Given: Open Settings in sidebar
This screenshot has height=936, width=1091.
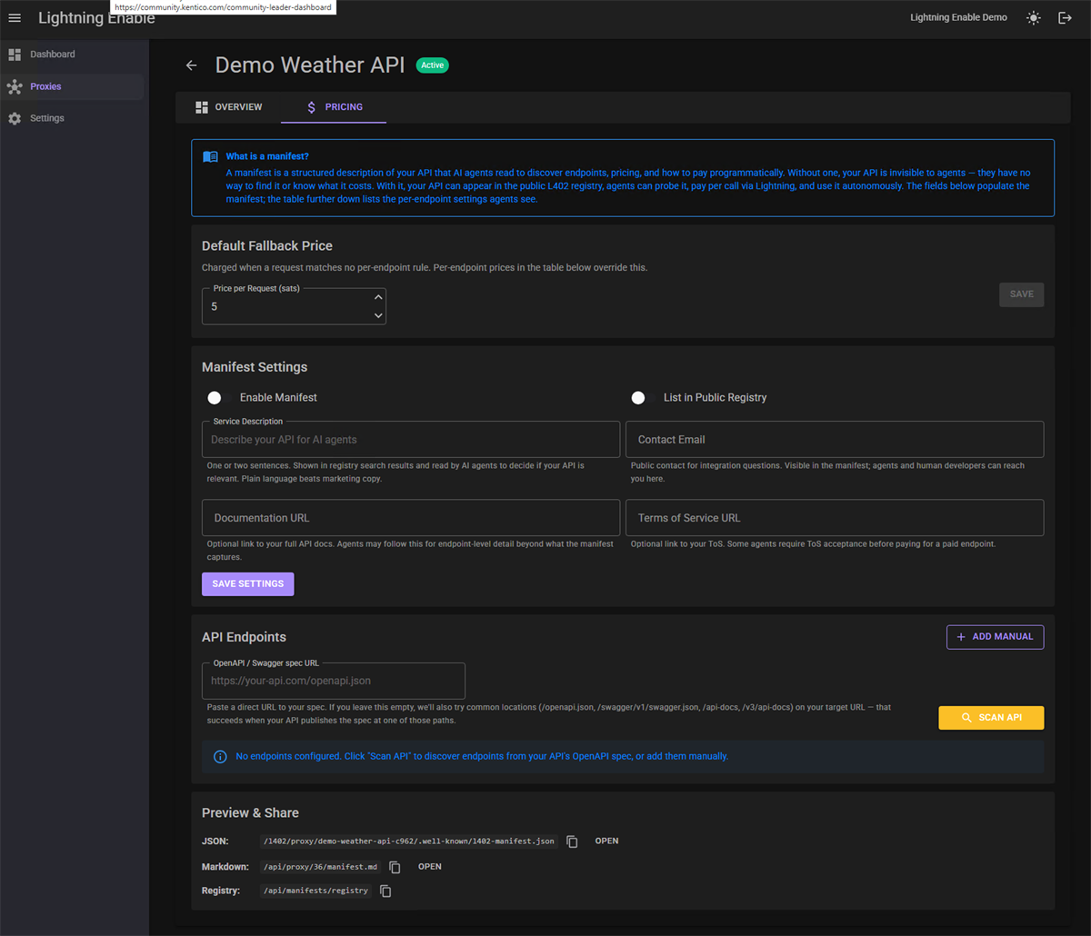Looking at the screenshot, I should click(x=73, y=118).
